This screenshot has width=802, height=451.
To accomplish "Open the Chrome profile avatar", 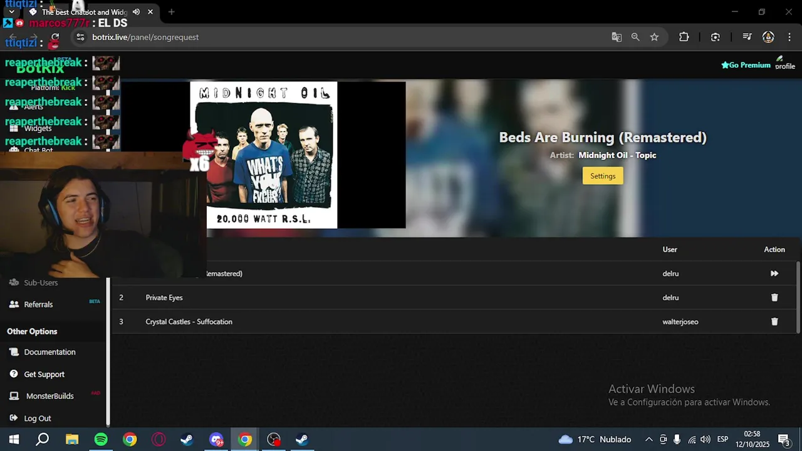I will point(768,37).
